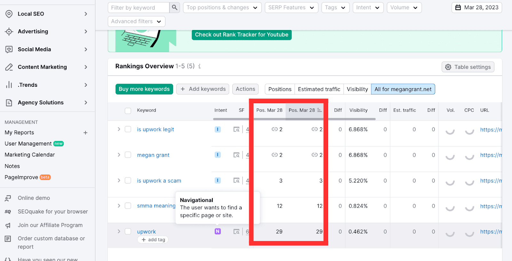Click the horizontal table scrollbar under the headers
Viewport: 512px width, 261px height.
coord(294,119)
